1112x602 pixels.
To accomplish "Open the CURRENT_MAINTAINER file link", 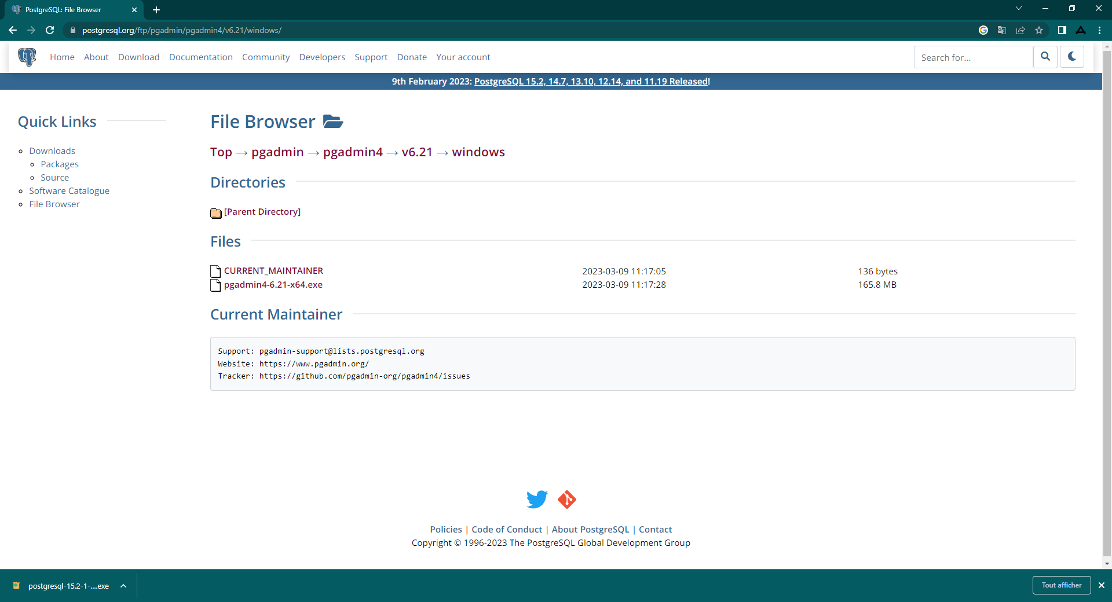I will click(273, 270).
